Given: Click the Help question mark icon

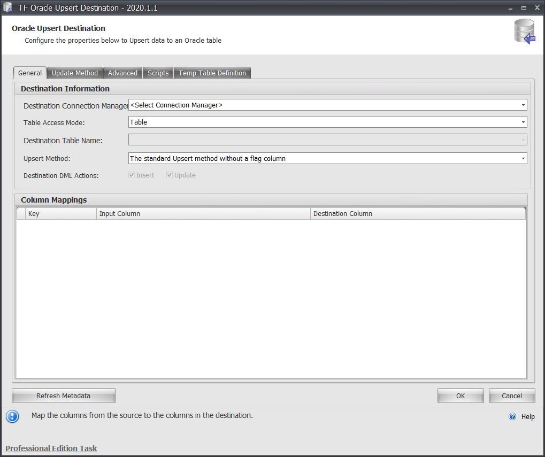Looking at the screenshot, I should (x=512, y=416).
